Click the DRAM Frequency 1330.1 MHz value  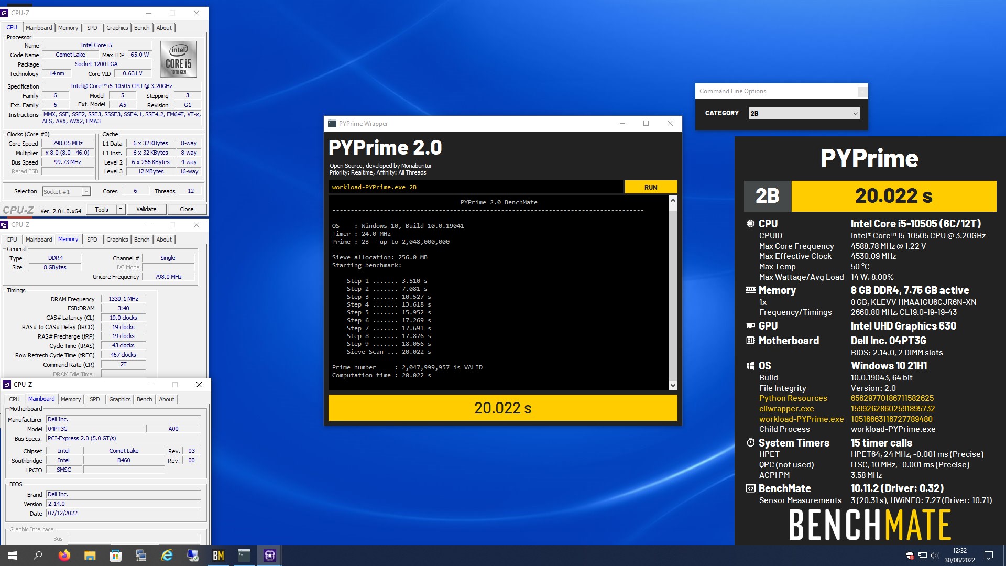(123, 299)
